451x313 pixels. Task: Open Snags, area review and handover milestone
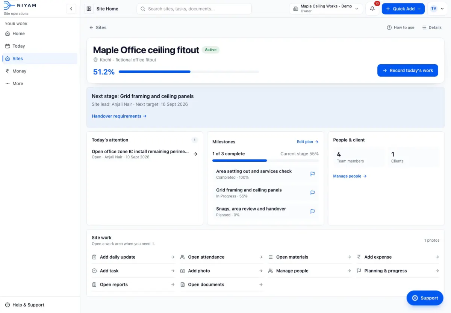click(x=266, y=212)
